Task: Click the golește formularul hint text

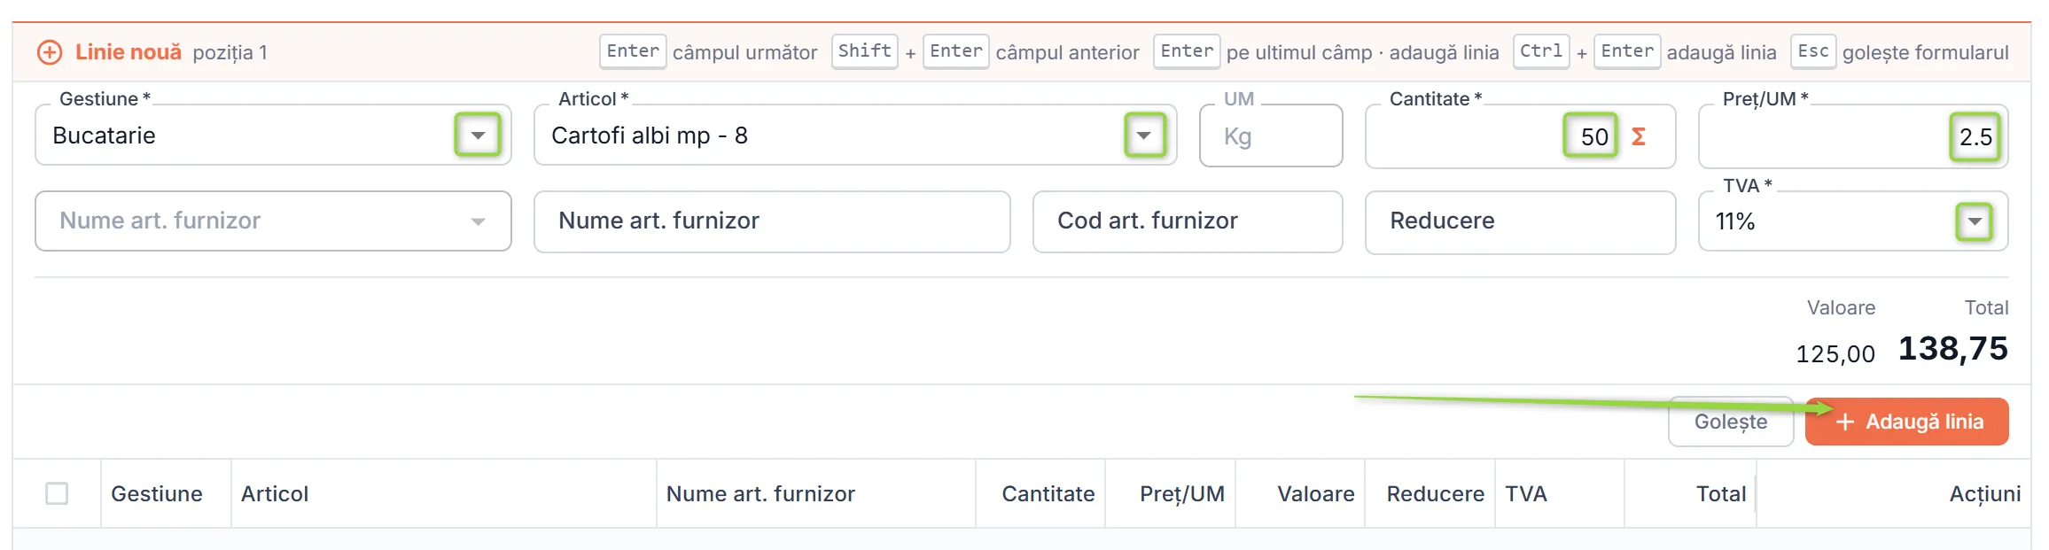Action: [x=1926, y=53]
